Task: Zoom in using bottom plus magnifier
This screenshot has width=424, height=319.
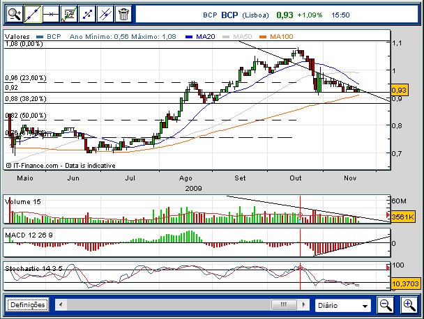Action: [x=409, y=304]
